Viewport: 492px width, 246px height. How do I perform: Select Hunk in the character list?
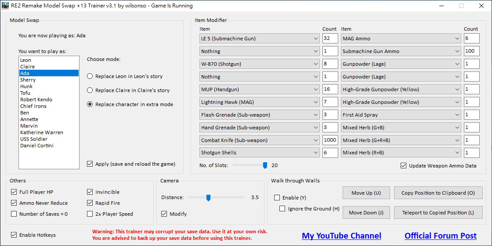tap(26, 86)
